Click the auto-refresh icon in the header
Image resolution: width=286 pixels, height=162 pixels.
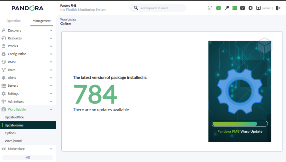coord(210,8)
